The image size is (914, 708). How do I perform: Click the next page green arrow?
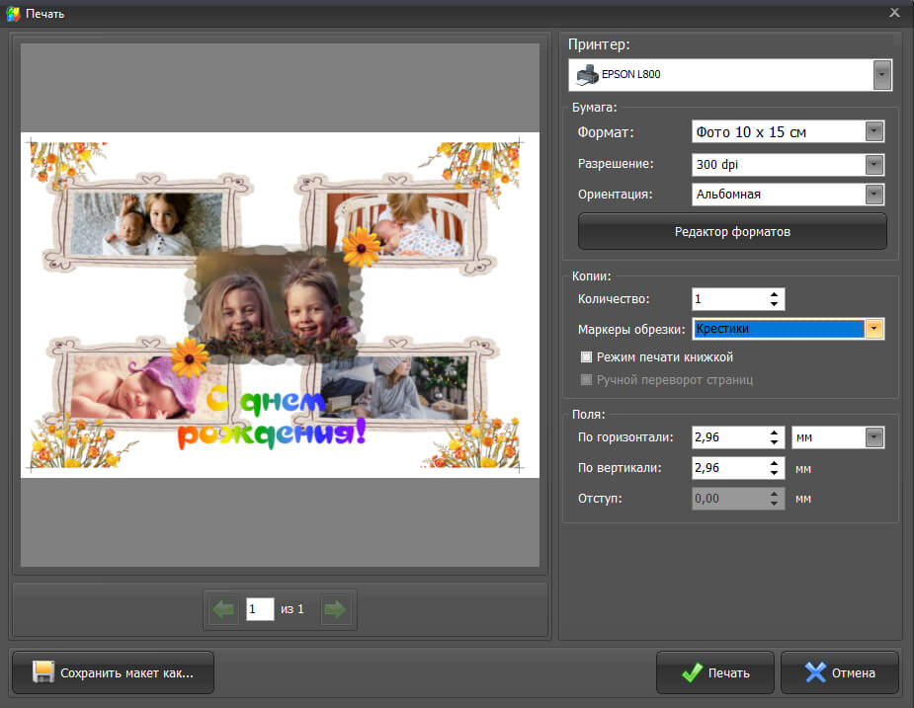336,610
